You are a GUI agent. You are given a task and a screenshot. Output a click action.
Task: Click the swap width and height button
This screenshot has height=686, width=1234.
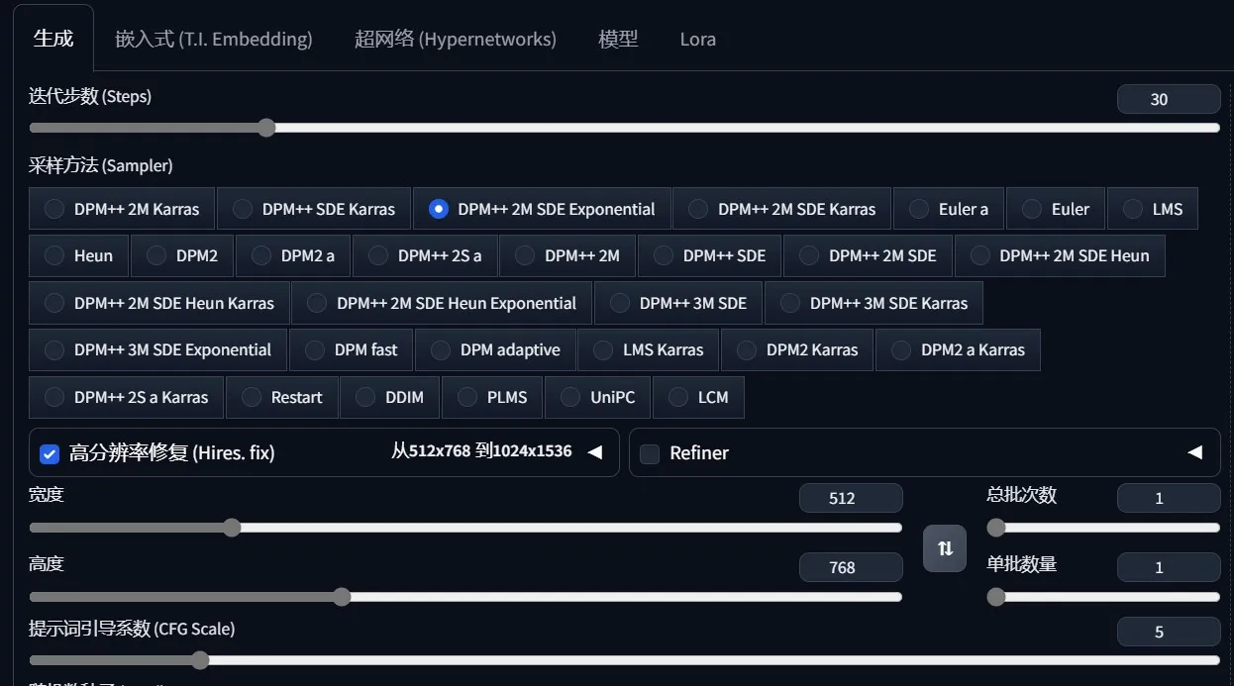944,548
